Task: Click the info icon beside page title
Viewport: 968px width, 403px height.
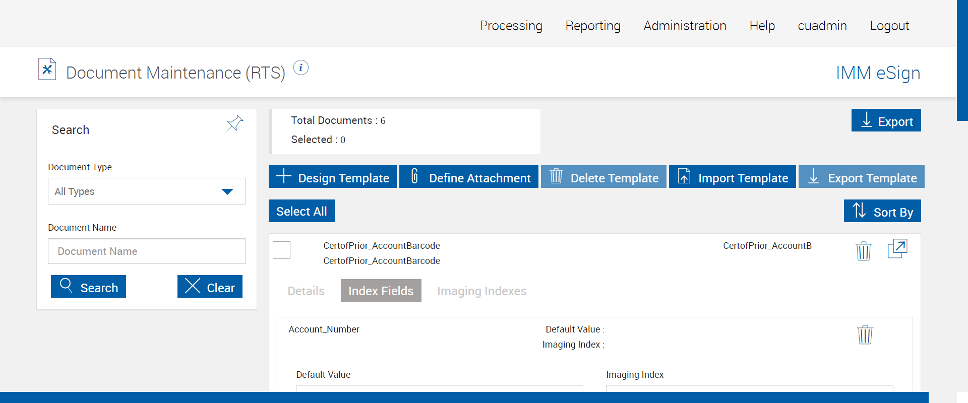Action: point(301,68)
